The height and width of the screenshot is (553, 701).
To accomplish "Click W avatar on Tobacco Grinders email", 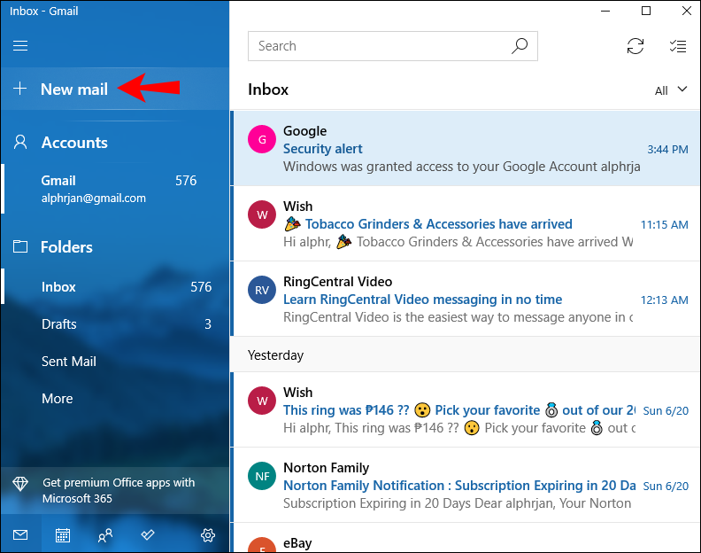I will [262, 214].
